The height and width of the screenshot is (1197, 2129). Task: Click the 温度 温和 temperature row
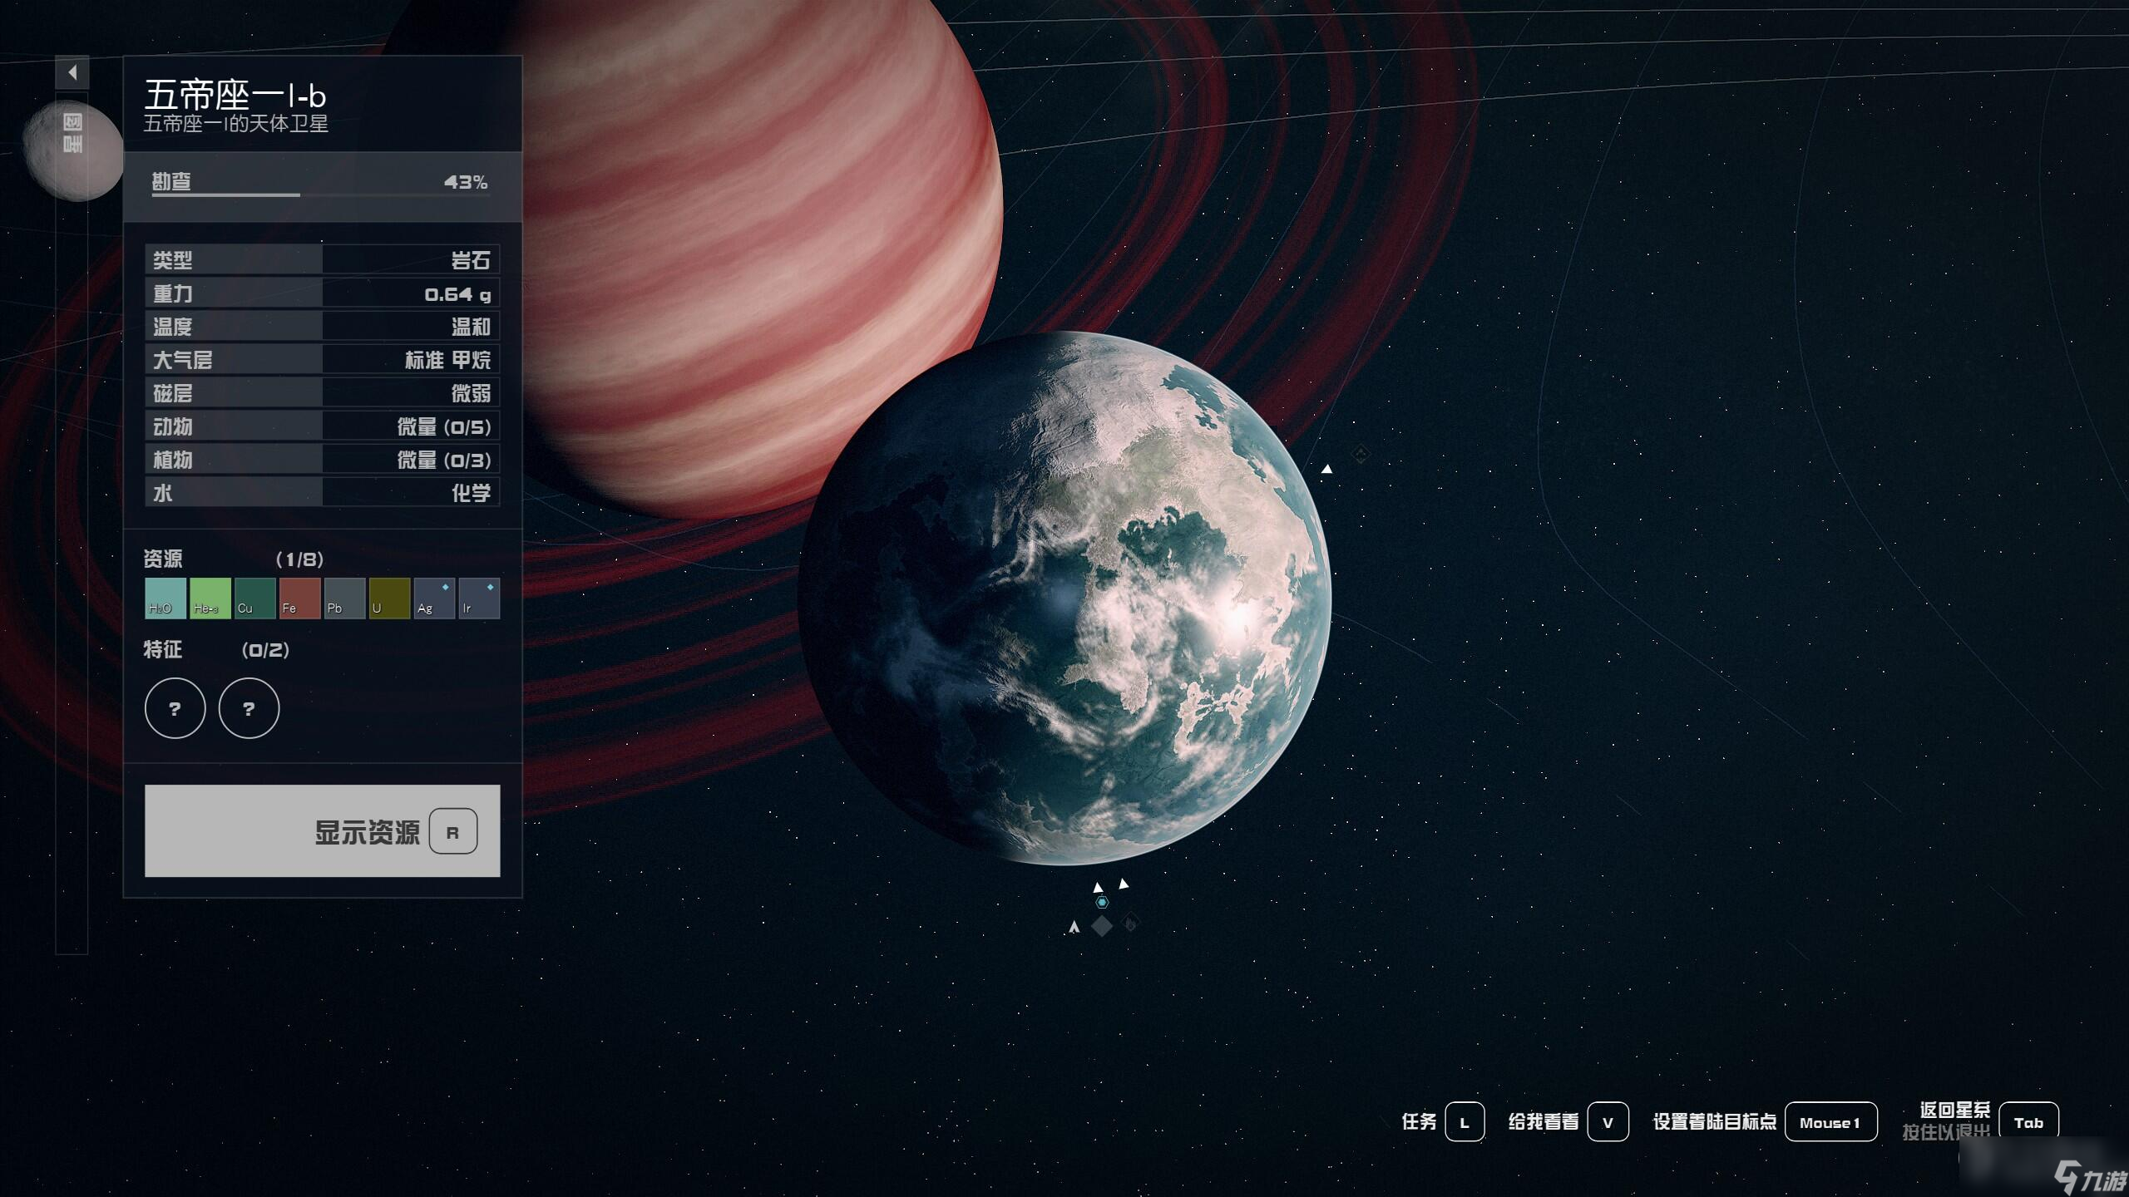[323, 327]
